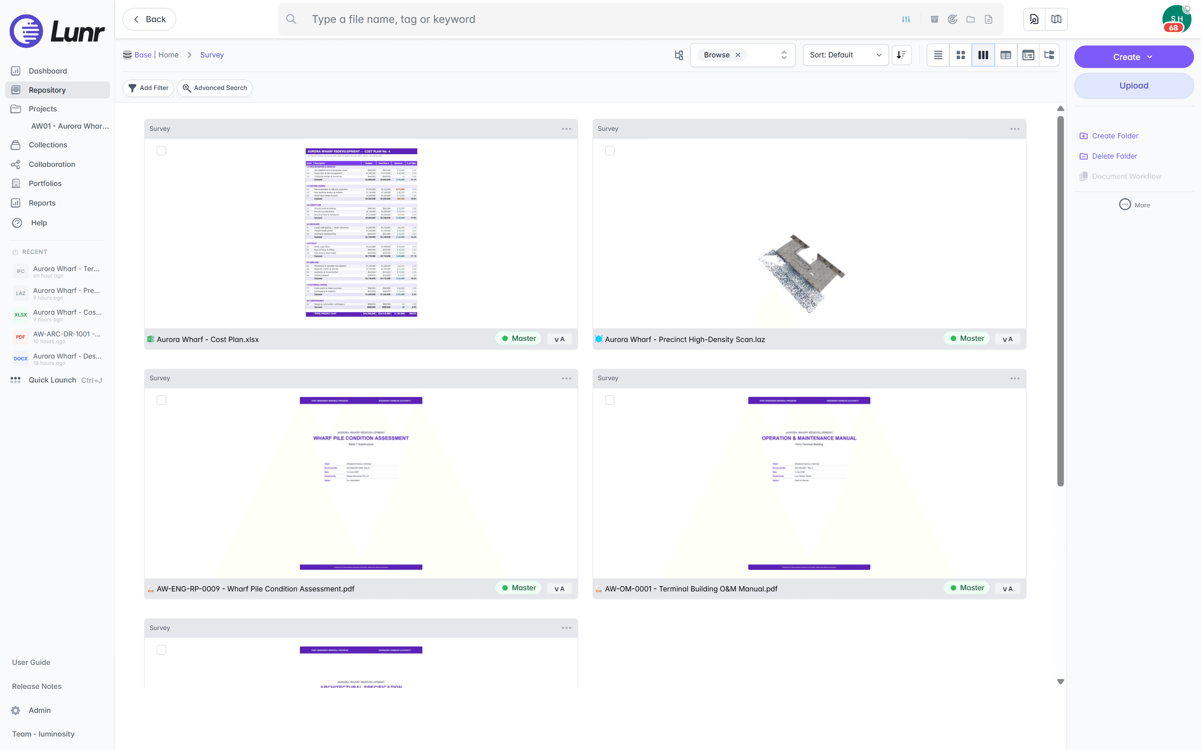Screen dimensions: 1201x750
Task: Open search filter settings sliders icon
Action: 906,19
